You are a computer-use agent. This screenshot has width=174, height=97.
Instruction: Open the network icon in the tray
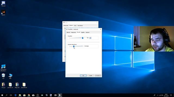click(160, 95)
